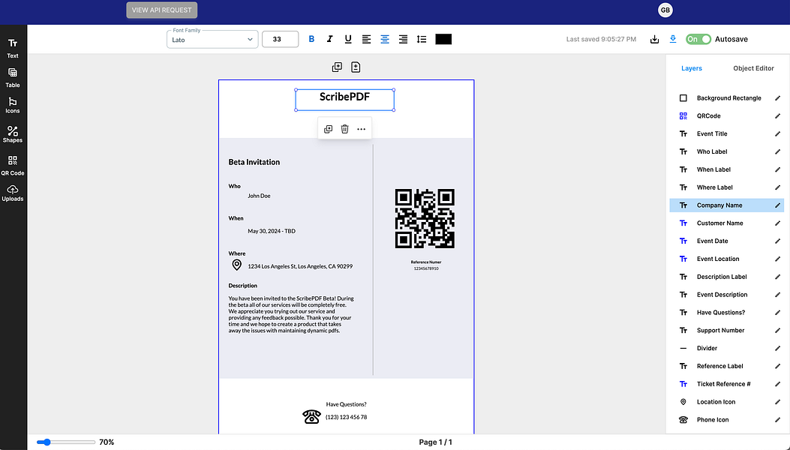This screenshot has height=450, width=790.
Task: Duplicate the selected ScribePDF text element
Action: (328, 128)
